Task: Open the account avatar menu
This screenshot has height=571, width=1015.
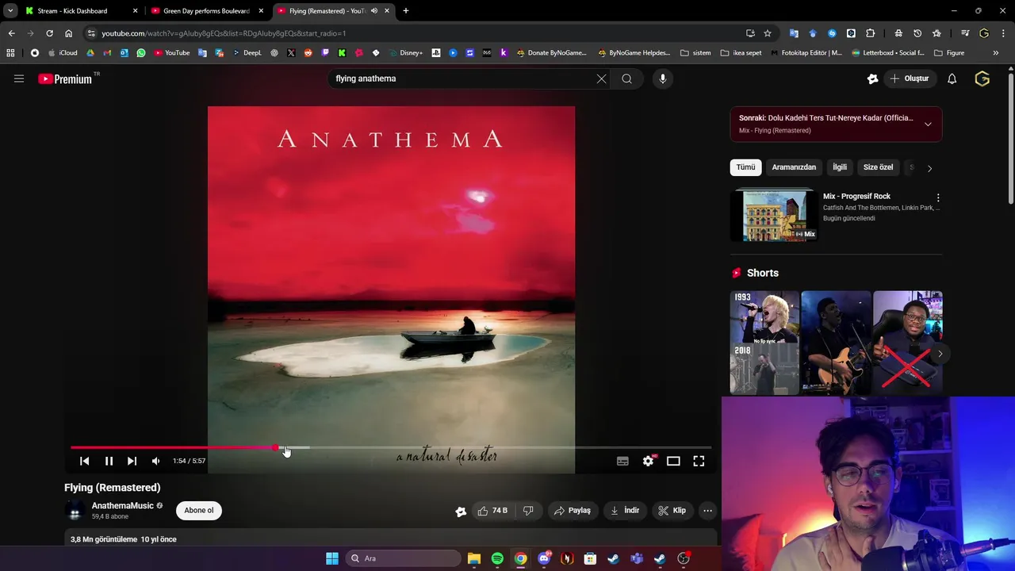Action: (982, 79)
